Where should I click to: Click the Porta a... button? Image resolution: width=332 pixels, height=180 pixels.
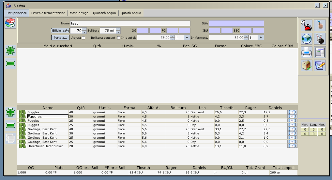pos(60,38)
